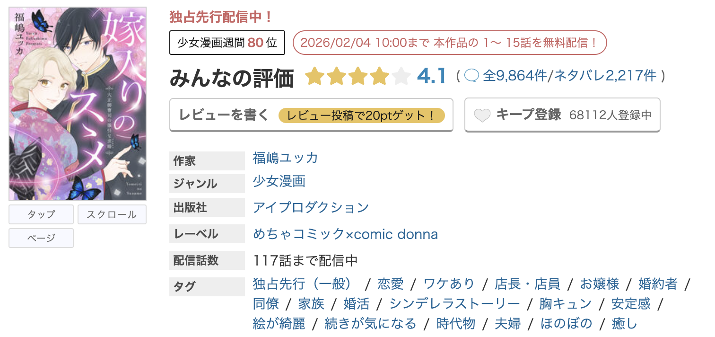715x337 pixels.
Task: Click the heart icon to keep this manga
Action: point(481,114)
